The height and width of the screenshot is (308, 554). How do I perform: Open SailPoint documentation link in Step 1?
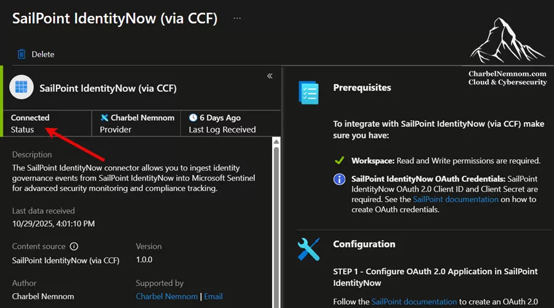(x=414, y=302)
